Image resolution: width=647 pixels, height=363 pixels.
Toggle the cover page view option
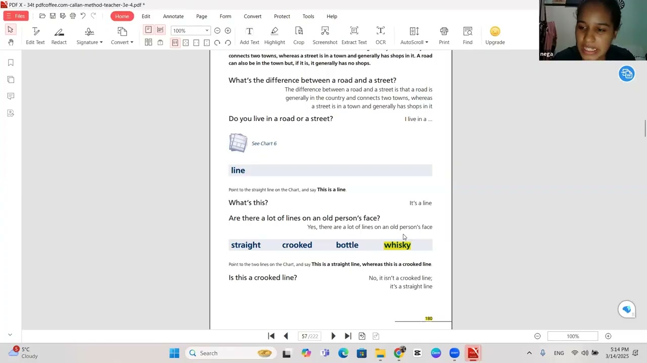pyautogui.click(x=160, y=43)
